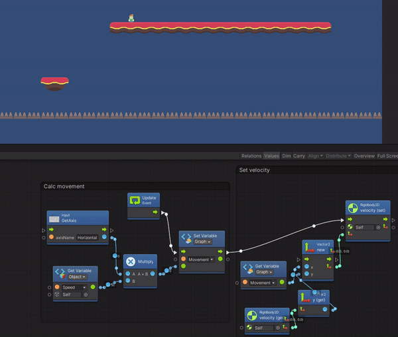Screen dimensions: 398x337
Task: Click the axisName Horizontal input field
Action: point(87,237)
